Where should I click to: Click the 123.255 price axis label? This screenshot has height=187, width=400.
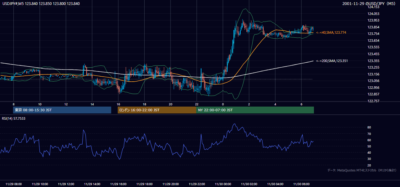tap(373, 67)
